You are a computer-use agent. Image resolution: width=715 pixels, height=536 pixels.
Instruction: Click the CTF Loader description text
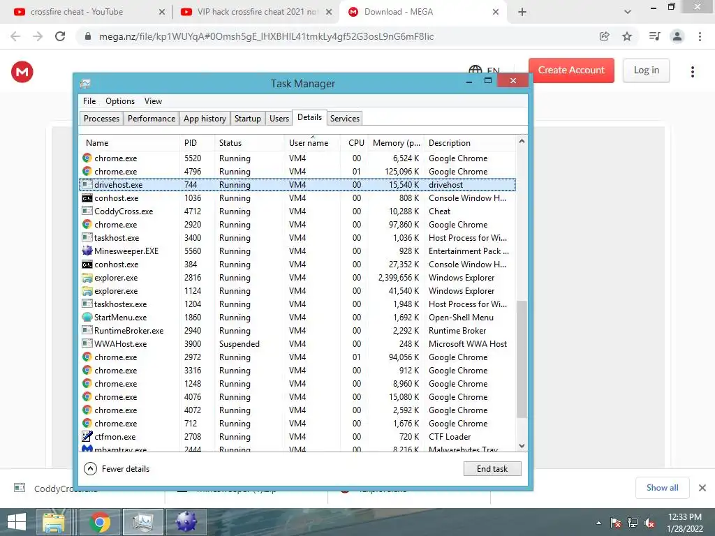(450, 437)
